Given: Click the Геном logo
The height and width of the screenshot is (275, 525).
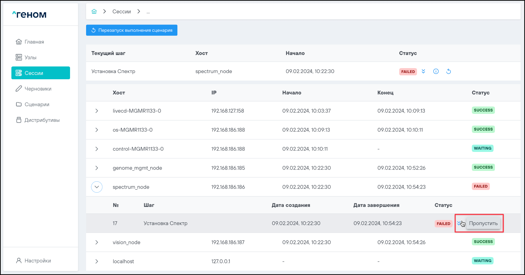Looking at the screenshot, I should coord(29,14).
